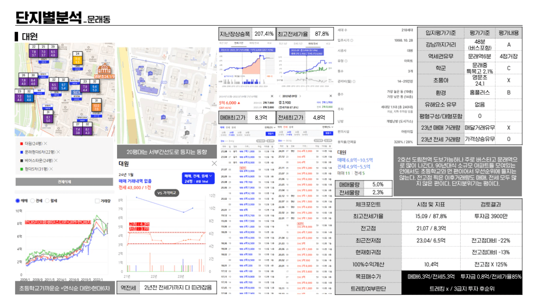Remove 현대5차(31평) from the comparison list
This screenshot has height=302, width=537.
52,169
